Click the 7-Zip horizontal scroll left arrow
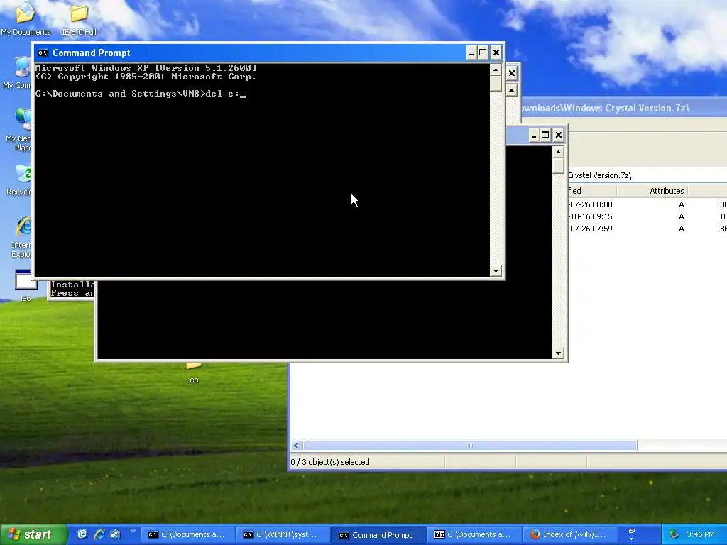Viewport: 727px width, 545px height. click(297, 446)
